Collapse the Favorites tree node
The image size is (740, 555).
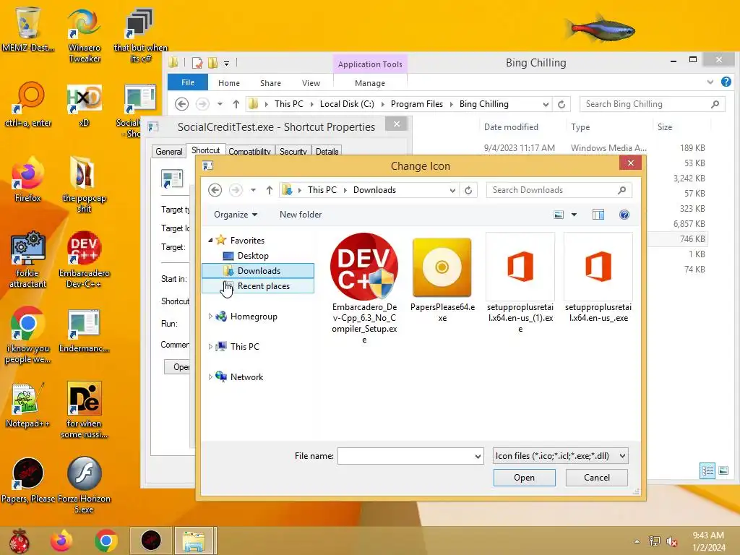210,240
